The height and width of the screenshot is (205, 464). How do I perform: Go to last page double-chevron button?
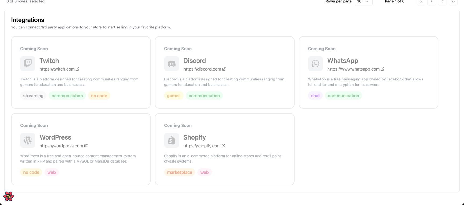point(453,2)
